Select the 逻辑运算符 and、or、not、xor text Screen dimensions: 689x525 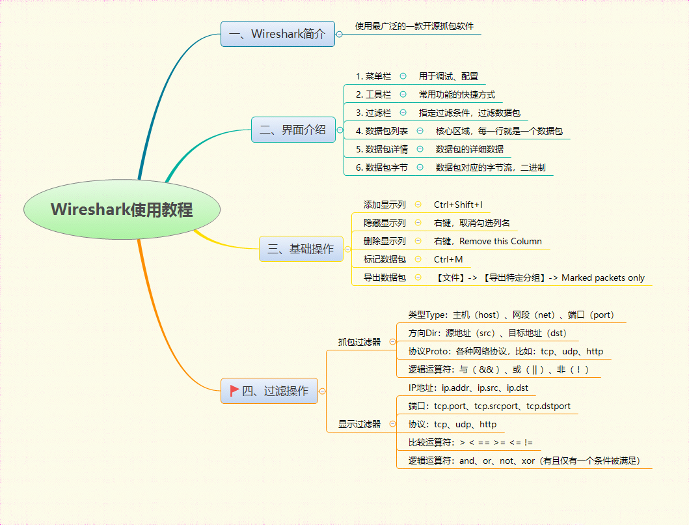coord(524,461)
